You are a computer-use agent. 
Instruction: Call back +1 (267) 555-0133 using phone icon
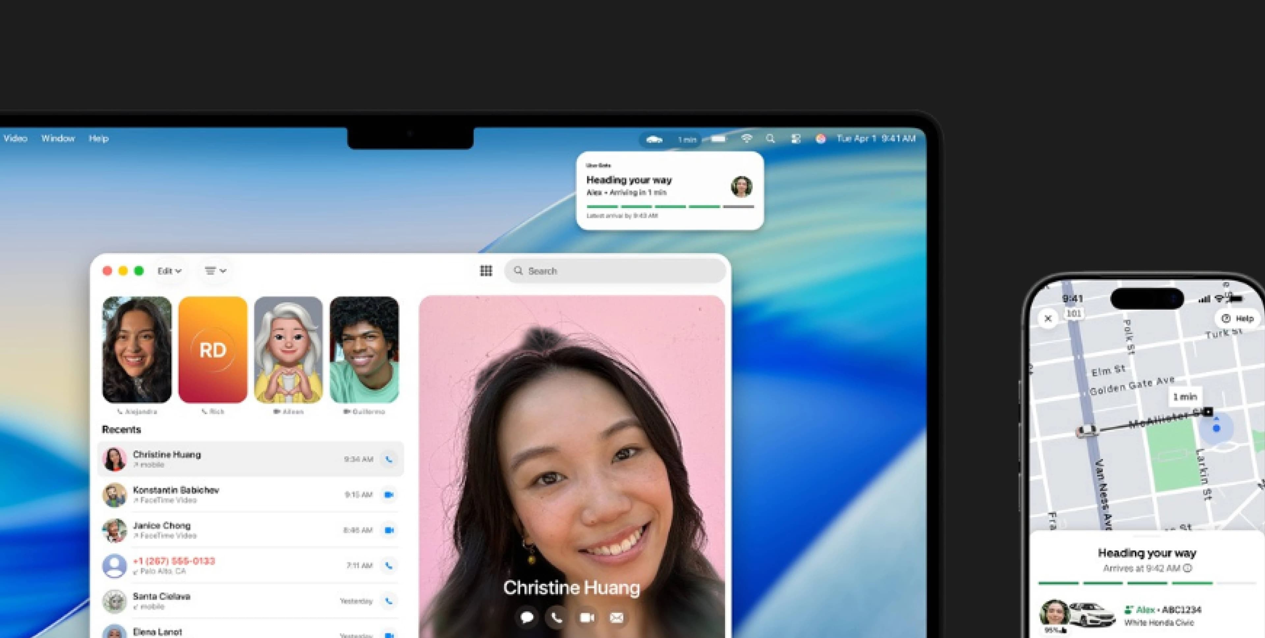[389, 565]
